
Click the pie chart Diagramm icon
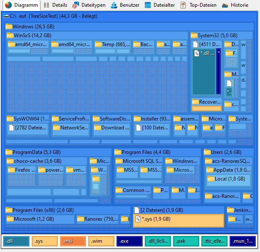(8, 5)
